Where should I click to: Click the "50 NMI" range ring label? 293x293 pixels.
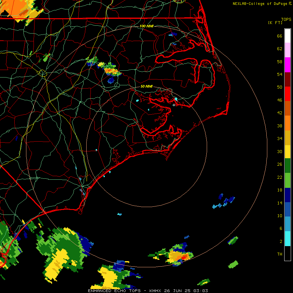coord(146,86)
